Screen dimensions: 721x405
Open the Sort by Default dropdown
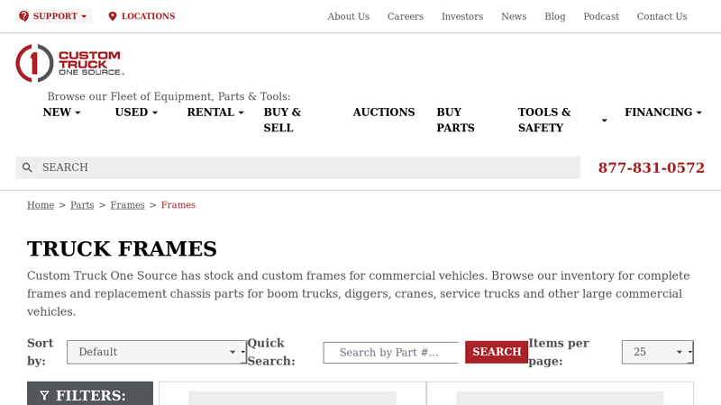156,352
